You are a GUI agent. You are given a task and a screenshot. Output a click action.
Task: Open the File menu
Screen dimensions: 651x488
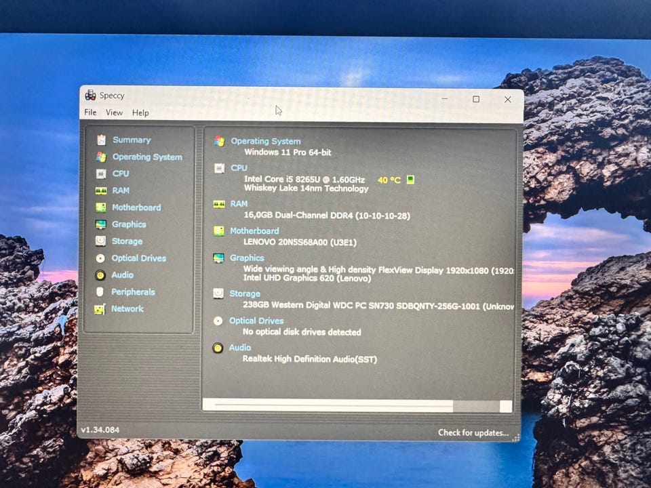[x=90, y=112]
